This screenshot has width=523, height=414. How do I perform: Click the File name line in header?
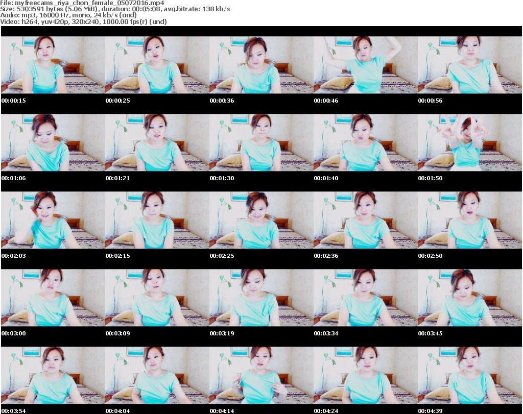82,3
